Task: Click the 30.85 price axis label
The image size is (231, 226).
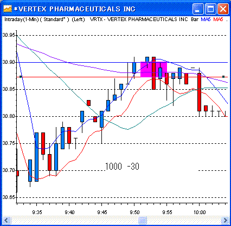Action: (9, 89)
